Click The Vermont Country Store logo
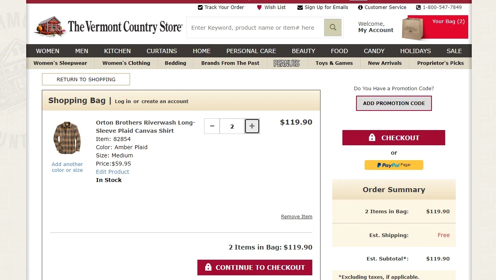Image resolution: width=496 pixels, height=280 pixels. (109, 27)
